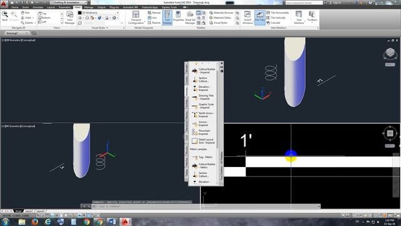
Task: Open Internet Explorer from the taskbar
Action: pos(48,222)
